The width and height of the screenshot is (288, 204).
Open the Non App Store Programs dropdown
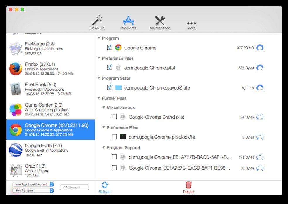[x=33, y=184]
